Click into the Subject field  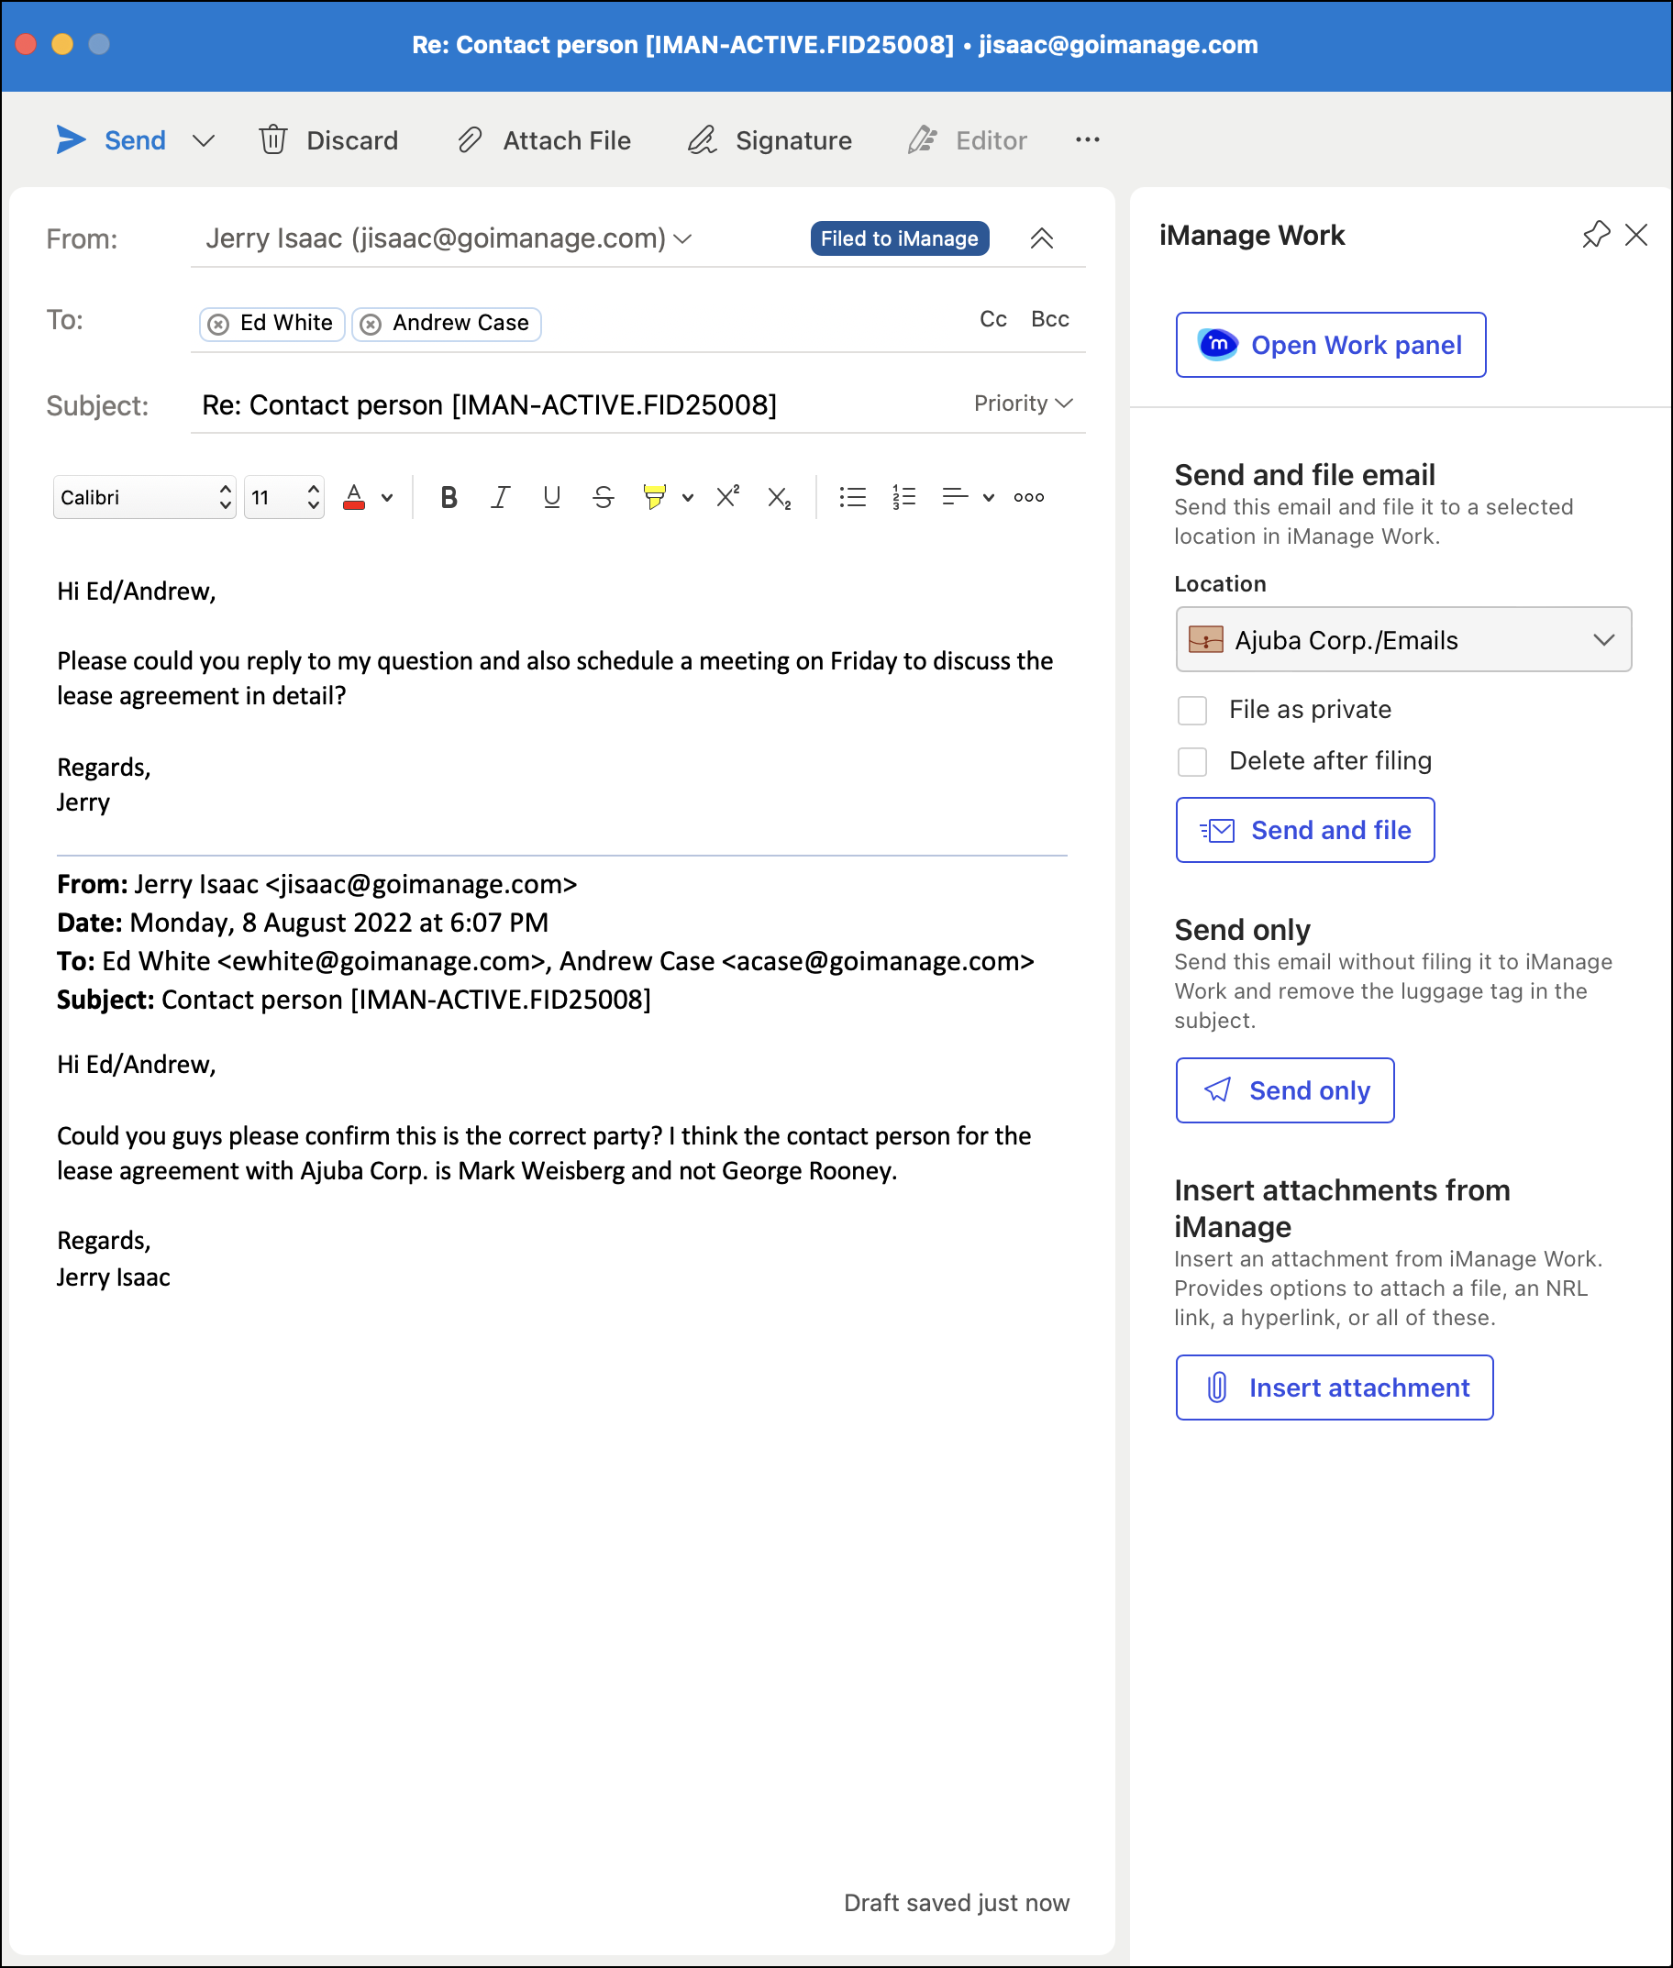pos(569,405)
